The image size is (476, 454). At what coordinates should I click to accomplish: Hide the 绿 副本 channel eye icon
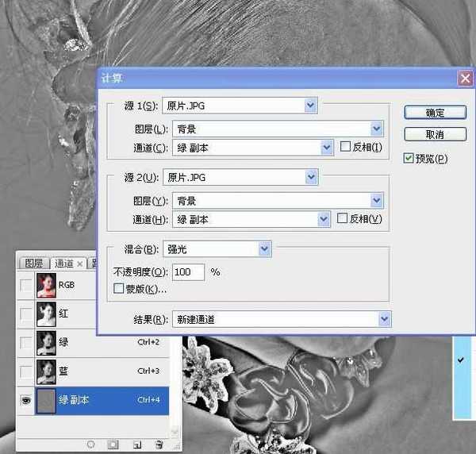pyautogui.click(x=25, y=400)
